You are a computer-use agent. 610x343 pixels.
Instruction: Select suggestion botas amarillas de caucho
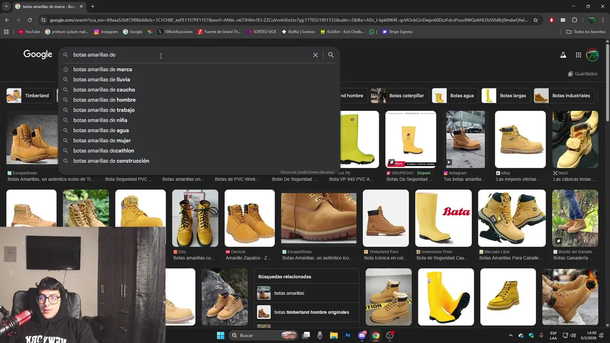[x=199, y=90]
